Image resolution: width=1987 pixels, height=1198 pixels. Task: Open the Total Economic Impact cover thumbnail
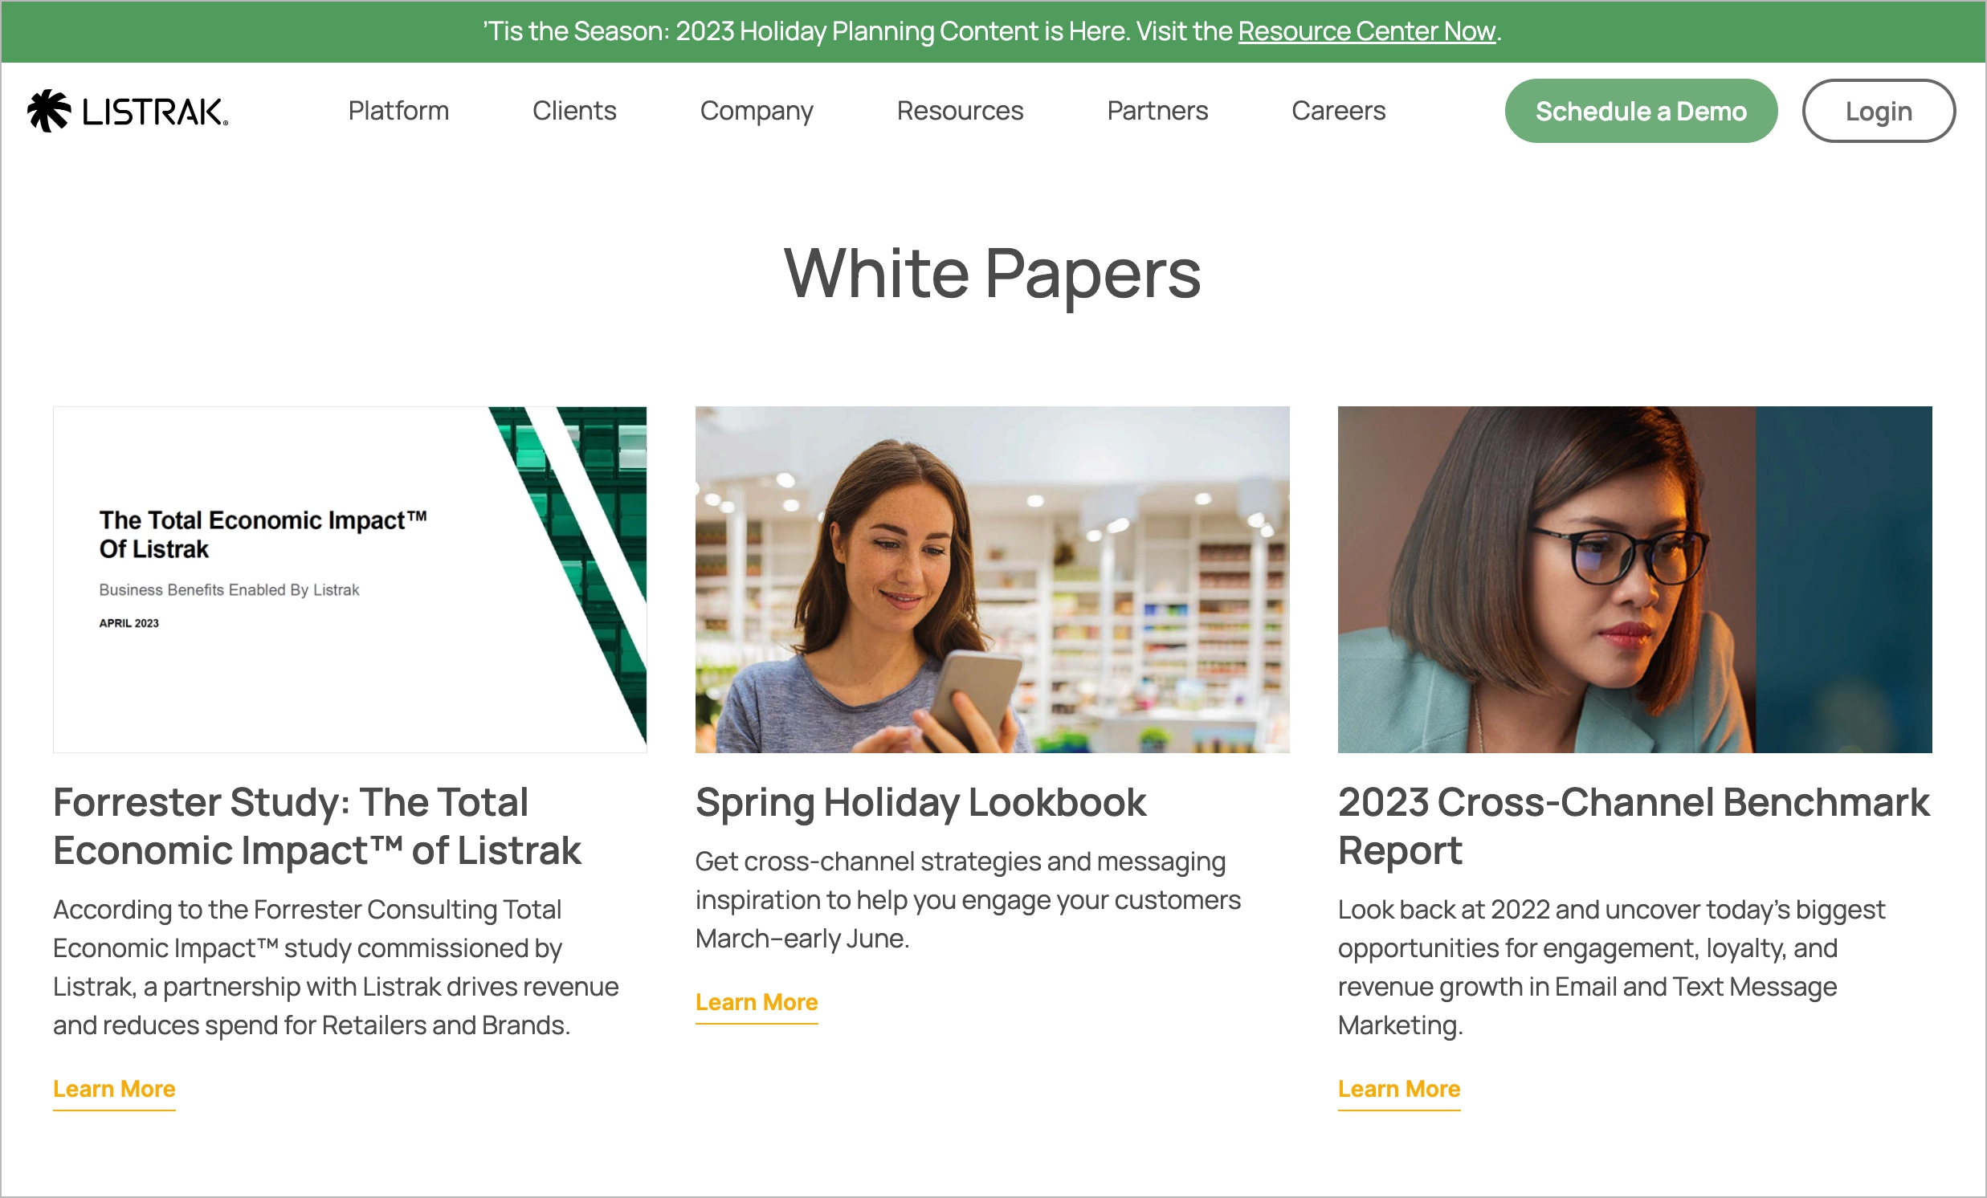(350, 580)
